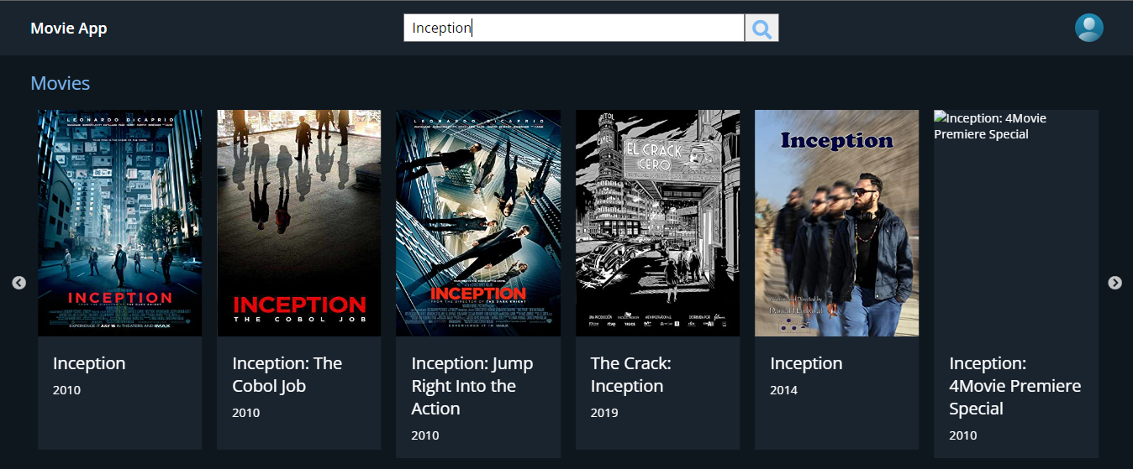This screenshot has width=1133, height=469.
Task: Open Inception: Jump Right Into the Action poster
Action: tap(478, 223)
